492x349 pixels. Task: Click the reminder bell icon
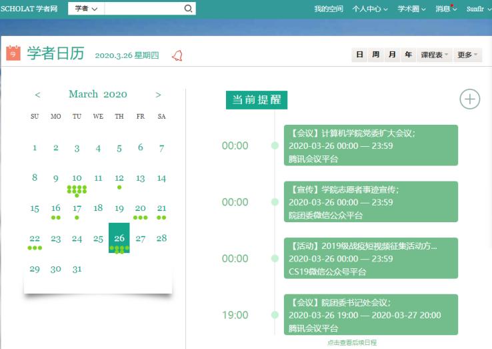[177, 55]
